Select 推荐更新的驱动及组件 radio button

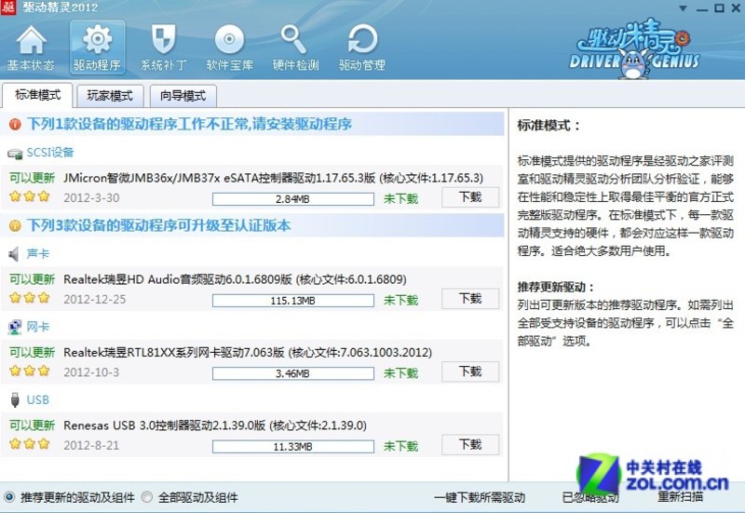coord(9,497)
